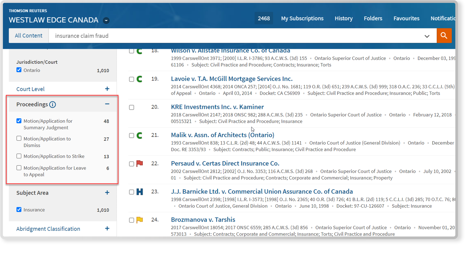Select checkbox for result 24 Brozmanova
The image size is (471, 265).
[132, 220]
